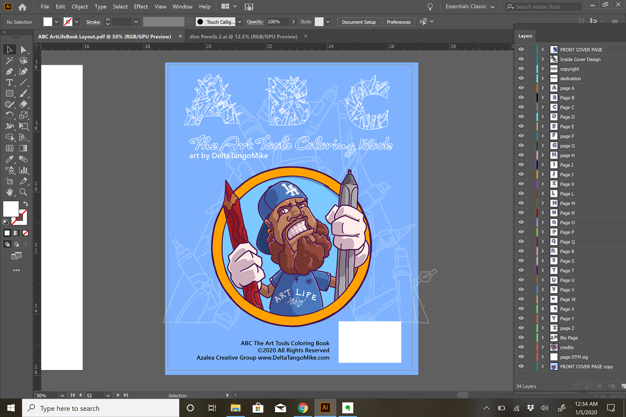Open the Touch Calligraphy brush dropdown
The image size is (626, 417).
[x=240, y=22]
